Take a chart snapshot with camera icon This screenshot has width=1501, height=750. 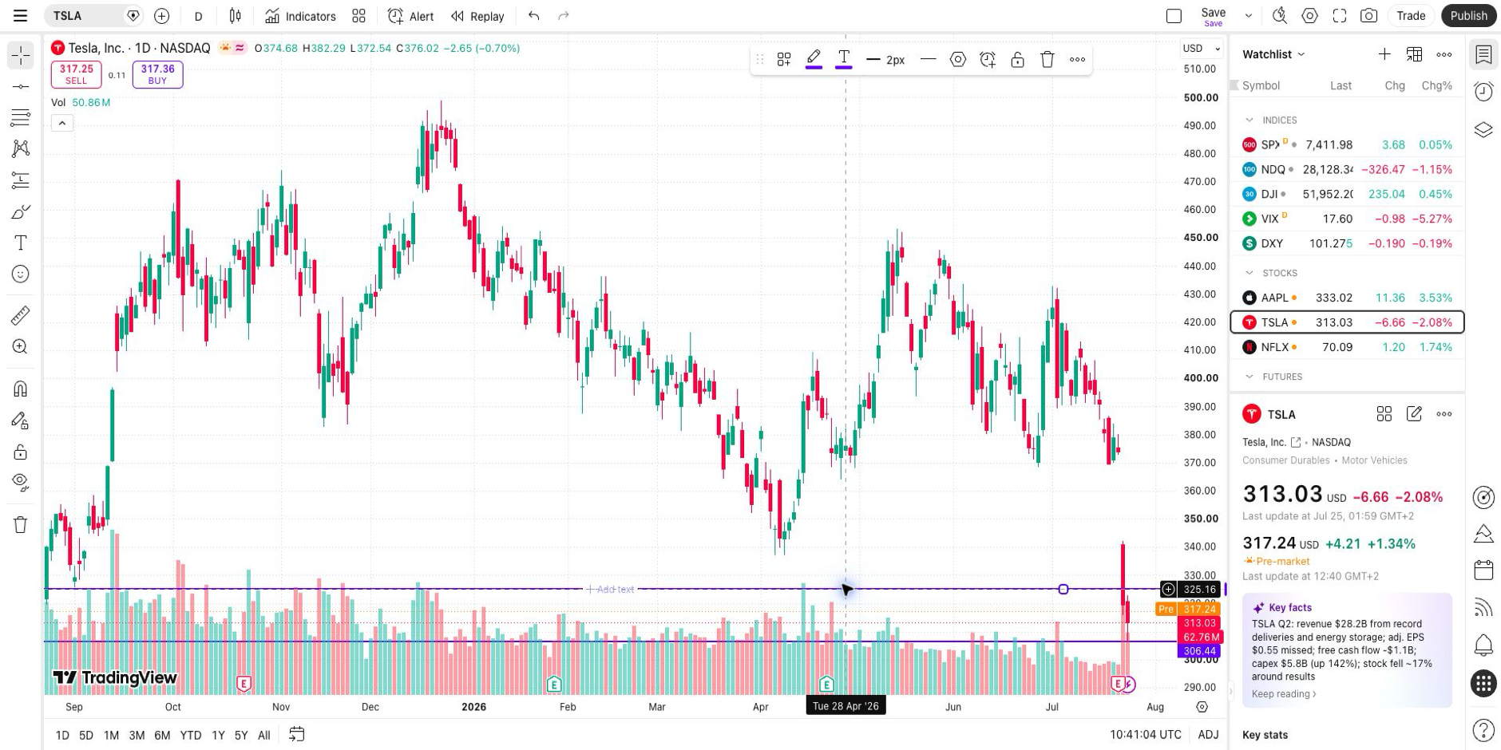coord(1368,16)
